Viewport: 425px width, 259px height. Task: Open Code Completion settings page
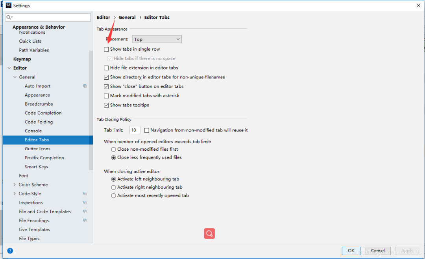(x=43, y=113)
